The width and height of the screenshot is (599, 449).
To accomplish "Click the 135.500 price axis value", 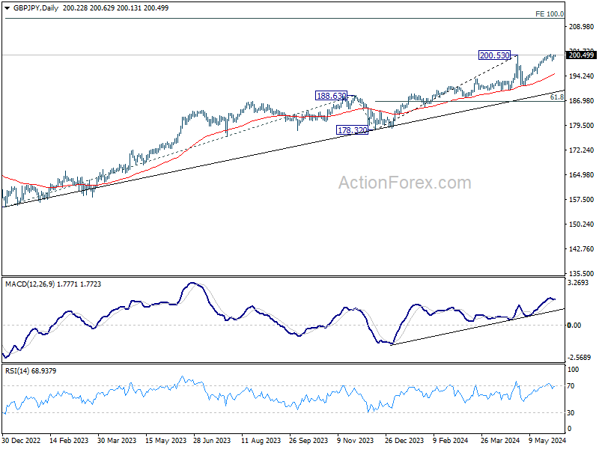I will coord(582,273).
